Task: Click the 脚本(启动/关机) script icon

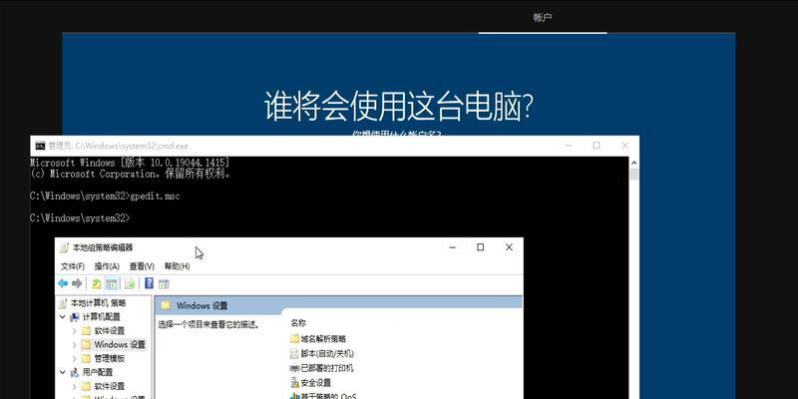Action: click(x=294, y=353)
